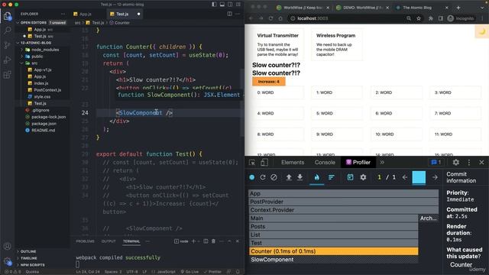
Task: Open the Console tab in DevTools
Action: coord(325,162)
